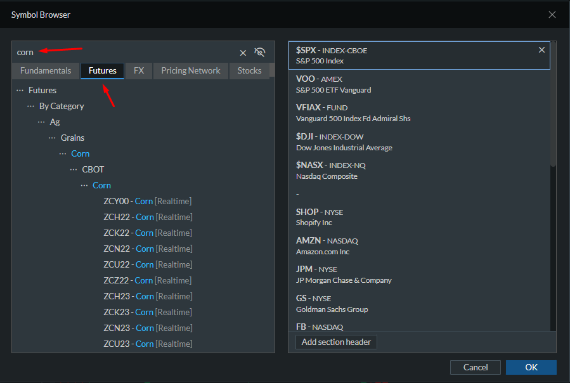Select the blank dash section header row
570x383 pixels.
coord(419,194)
